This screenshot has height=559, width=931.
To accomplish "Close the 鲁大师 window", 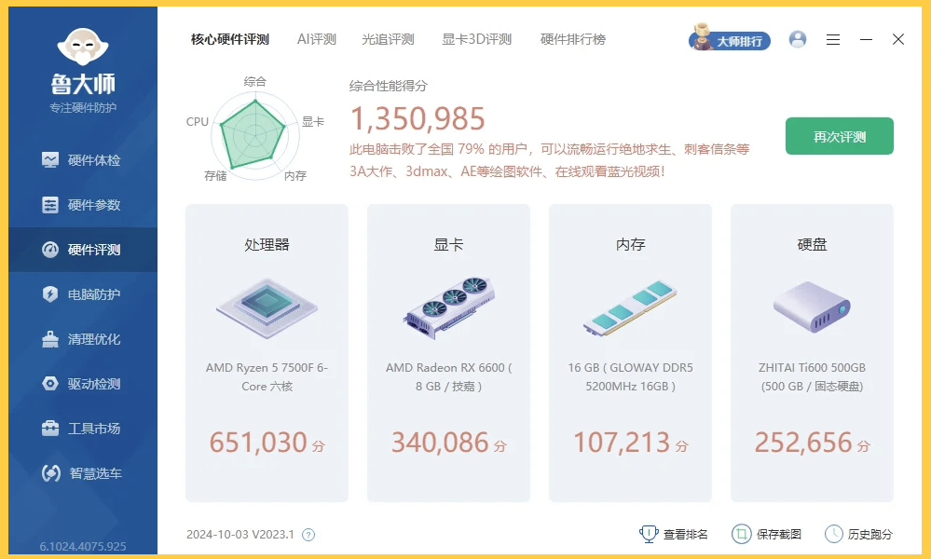I will pyautogui.click(x=898, y=39).
